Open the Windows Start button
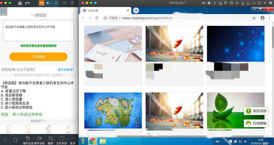 (83, 141)
